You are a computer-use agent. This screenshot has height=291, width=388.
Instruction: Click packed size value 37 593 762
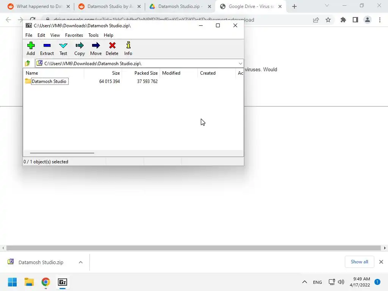click(x=147, y=81)
